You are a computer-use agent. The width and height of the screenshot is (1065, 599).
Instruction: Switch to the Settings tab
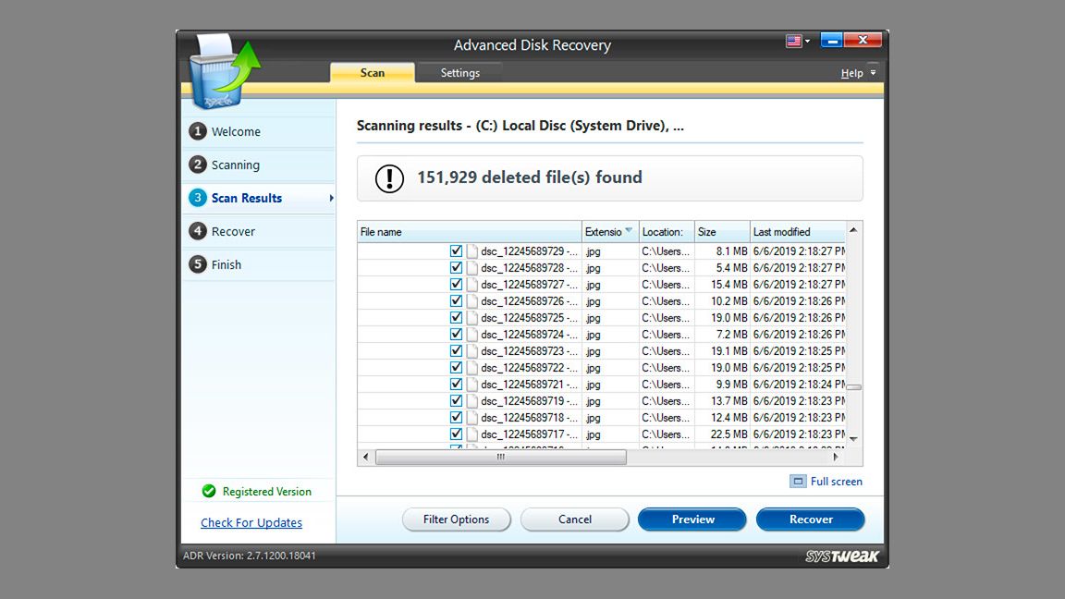[459, 73]
